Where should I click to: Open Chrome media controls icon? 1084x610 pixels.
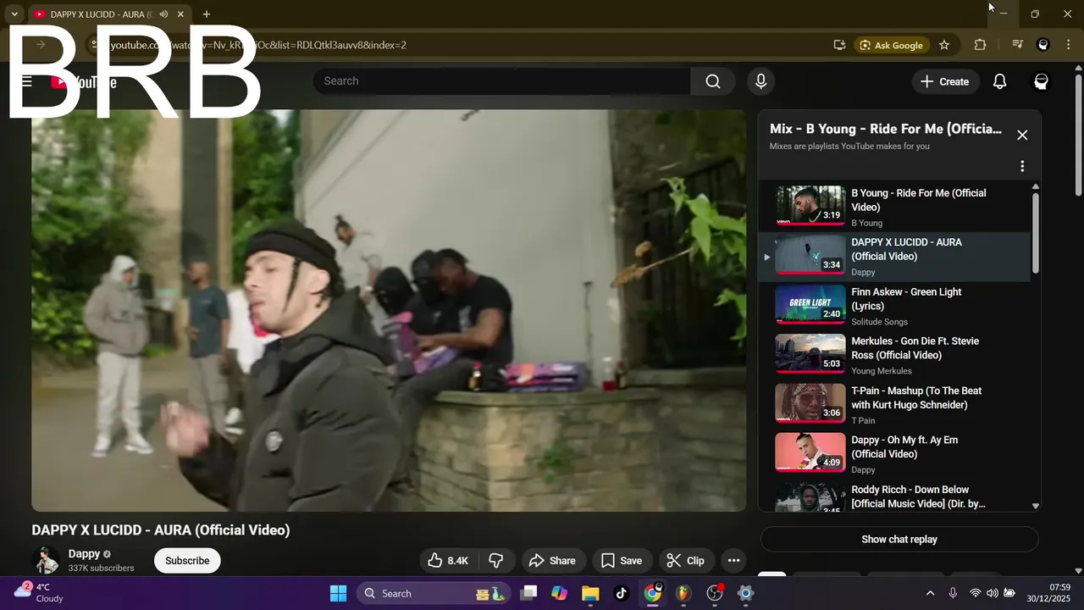(x=1018, y=45)
